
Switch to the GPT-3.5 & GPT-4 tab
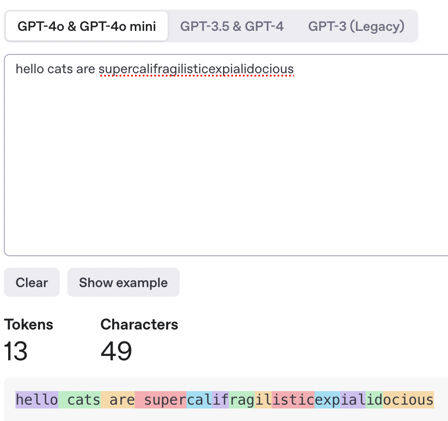click(232, 26)
